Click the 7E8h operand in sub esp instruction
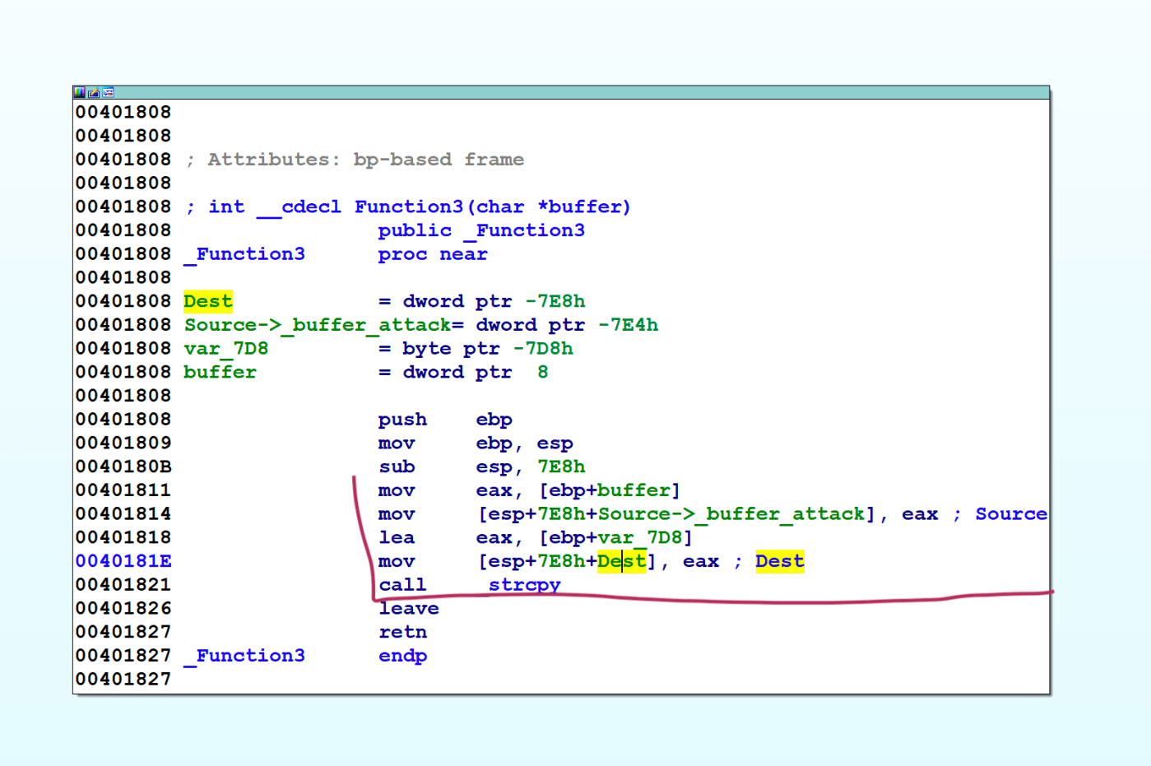 (x=561, y=467)
